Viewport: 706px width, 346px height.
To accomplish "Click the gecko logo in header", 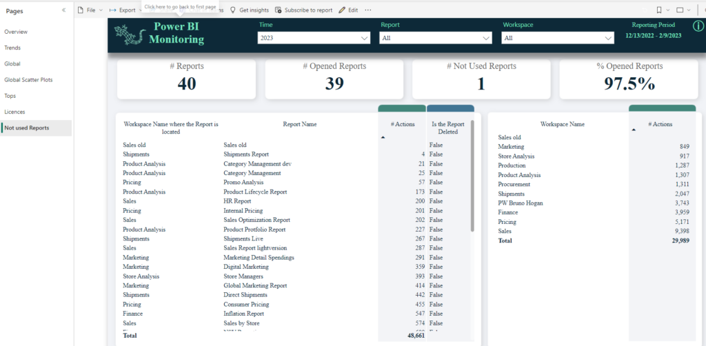I will click(x=130, y=34).
